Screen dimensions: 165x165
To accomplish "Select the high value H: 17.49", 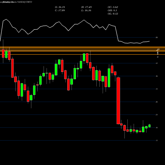I will [86, 7].
